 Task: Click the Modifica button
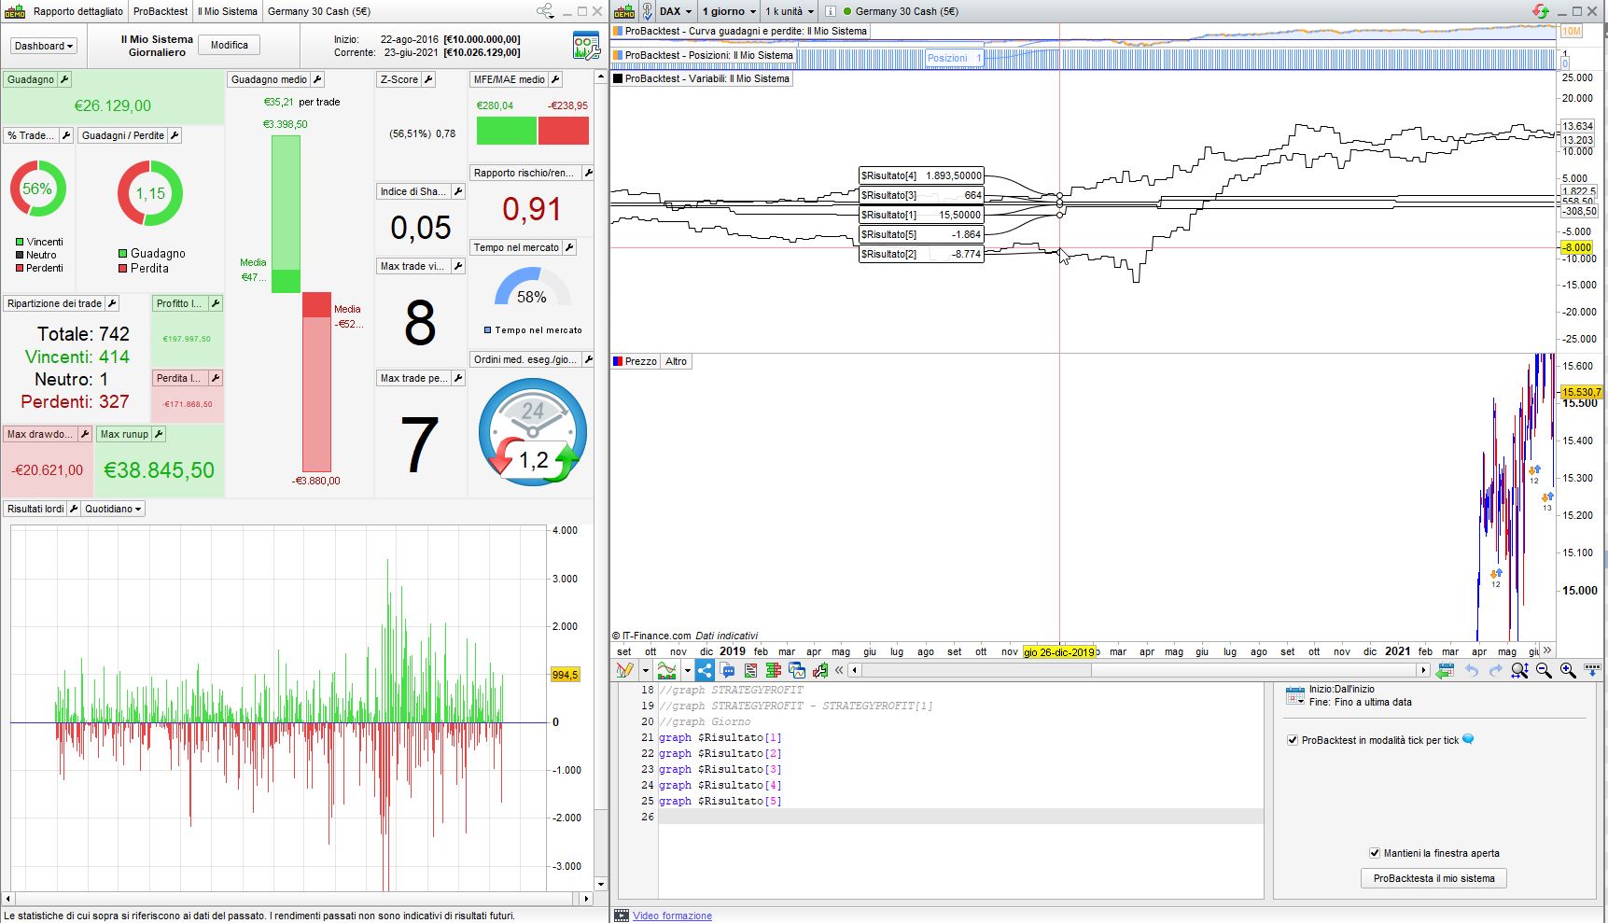pos(230,46)
